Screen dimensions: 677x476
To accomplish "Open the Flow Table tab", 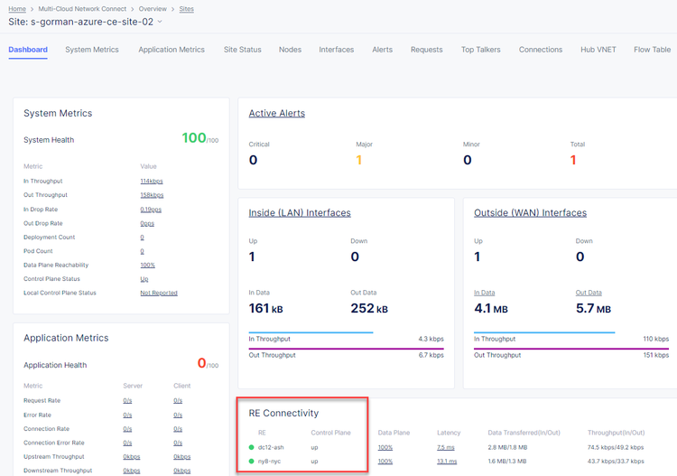I will pyautogui.click(x=652, y=50).
